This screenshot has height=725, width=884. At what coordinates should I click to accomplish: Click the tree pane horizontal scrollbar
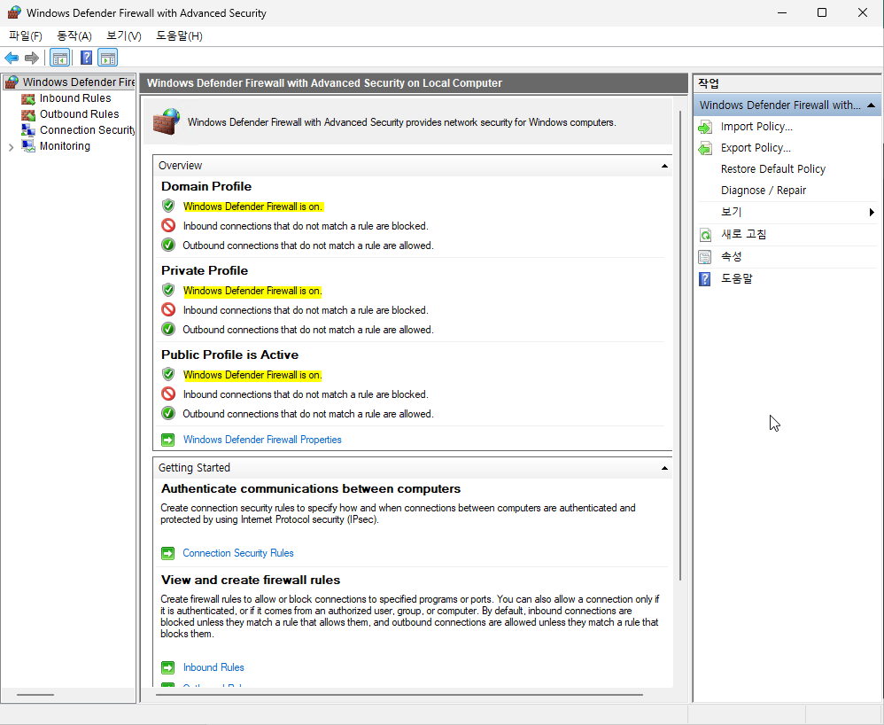35,695
